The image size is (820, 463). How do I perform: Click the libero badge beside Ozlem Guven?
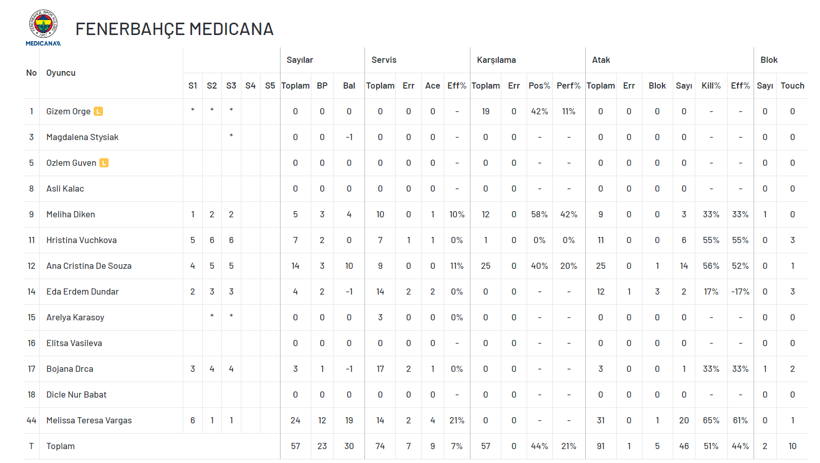click(x=104, y=163)
